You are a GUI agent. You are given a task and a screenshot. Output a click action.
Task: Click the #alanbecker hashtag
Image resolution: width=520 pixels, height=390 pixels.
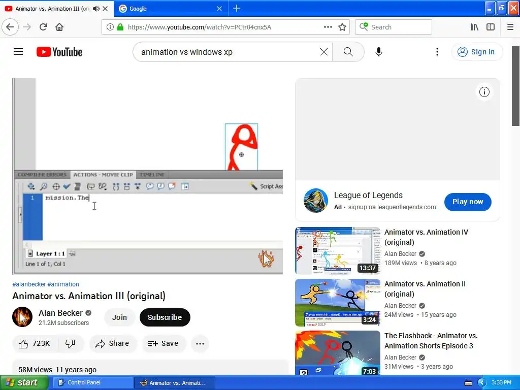(x=29, y=284)
